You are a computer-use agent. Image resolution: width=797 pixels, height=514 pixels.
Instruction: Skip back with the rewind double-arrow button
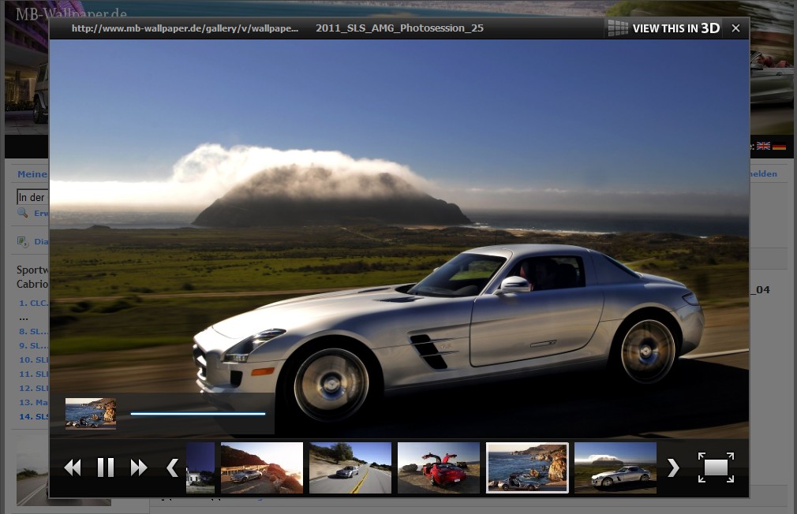[73, 467]
